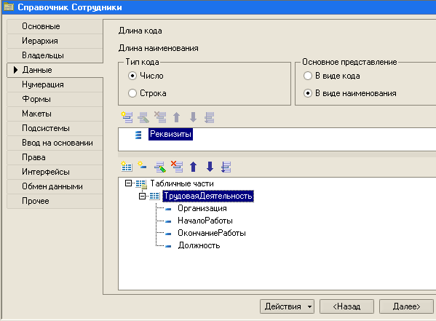The height and width of the screenshot is (321, 436).
Task: Choose В виде наименования representation
Action: (308, 93)
